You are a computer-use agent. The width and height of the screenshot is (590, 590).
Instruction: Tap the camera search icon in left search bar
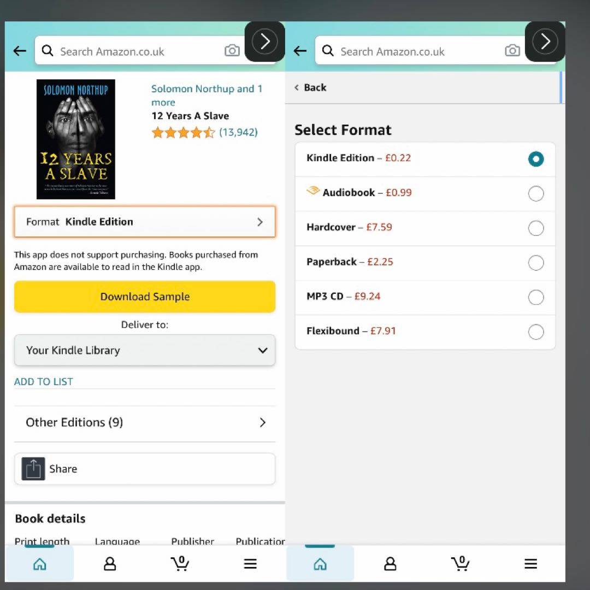click(x=232, y=50)
